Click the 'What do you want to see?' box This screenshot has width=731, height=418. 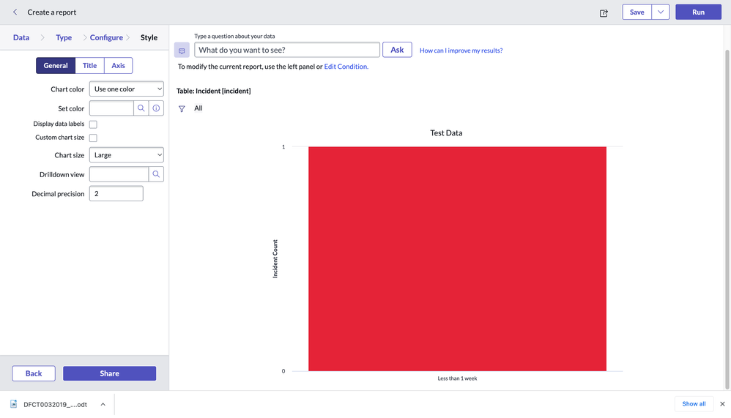287,50
